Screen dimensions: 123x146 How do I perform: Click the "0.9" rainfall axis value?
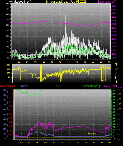coord(11,102)
